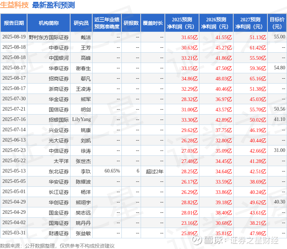287x249 pixels.
Task: Click target price 41.10
Action: pos(280,119)
